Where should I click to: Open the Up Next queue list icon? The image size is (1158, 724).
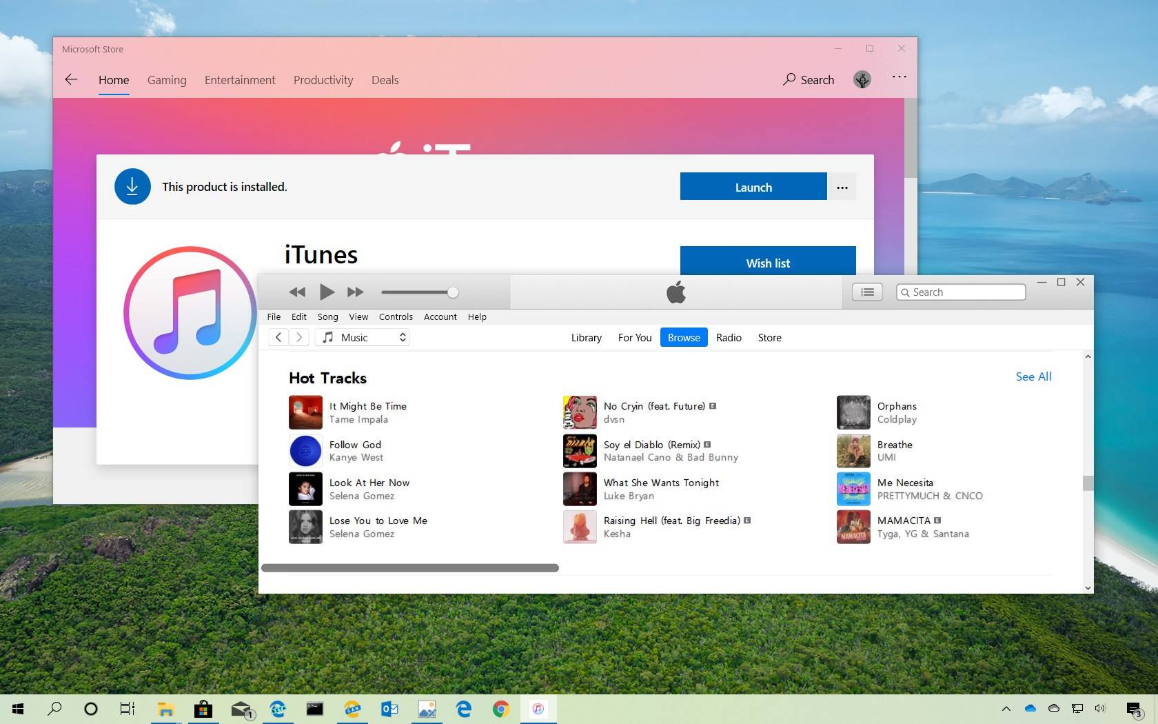tap(866, 292)
